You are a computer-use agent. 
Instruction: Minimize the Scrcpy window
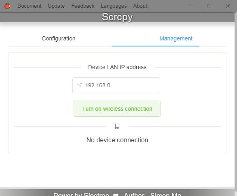click(x=190, y=6)
